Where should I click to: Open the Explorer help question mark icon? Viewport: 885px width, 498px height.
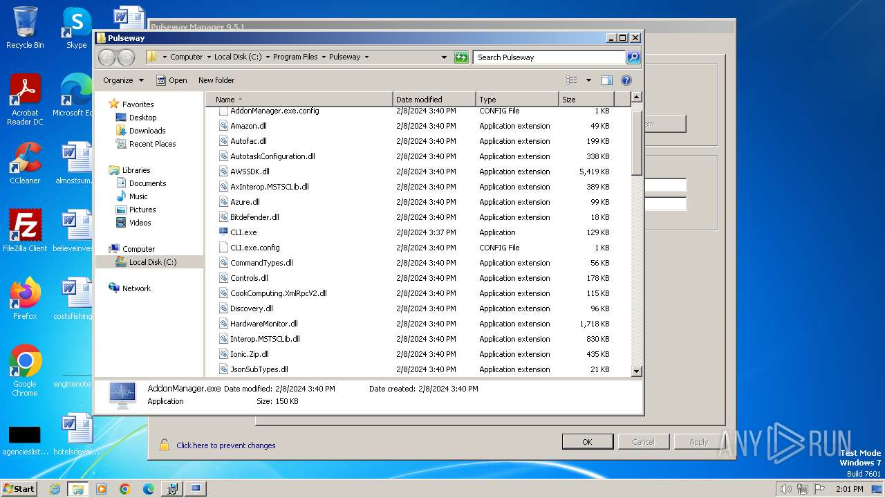pos(626,80)
